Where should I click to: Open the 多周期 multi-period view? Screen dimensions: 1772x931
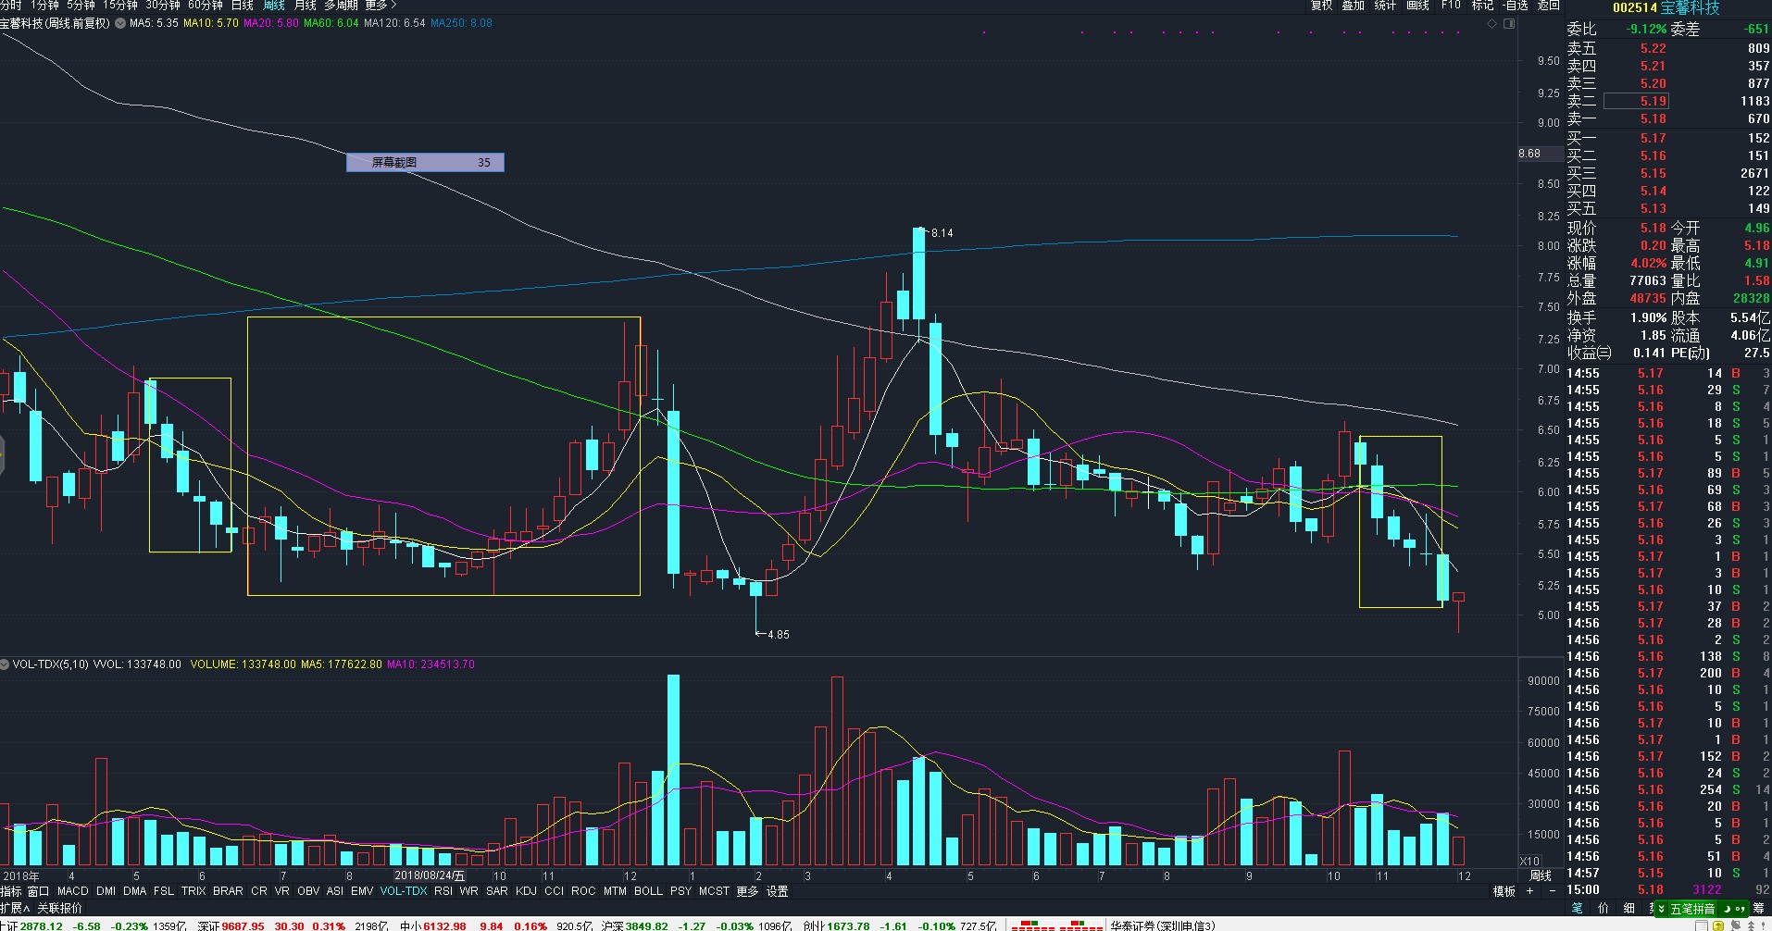point(341,6)
